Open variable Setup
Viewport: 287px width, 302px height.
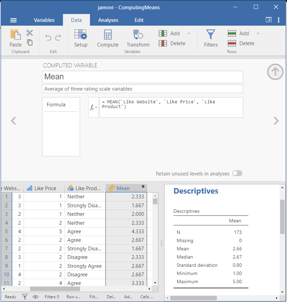pyautogui.click(x=81, y=39)
